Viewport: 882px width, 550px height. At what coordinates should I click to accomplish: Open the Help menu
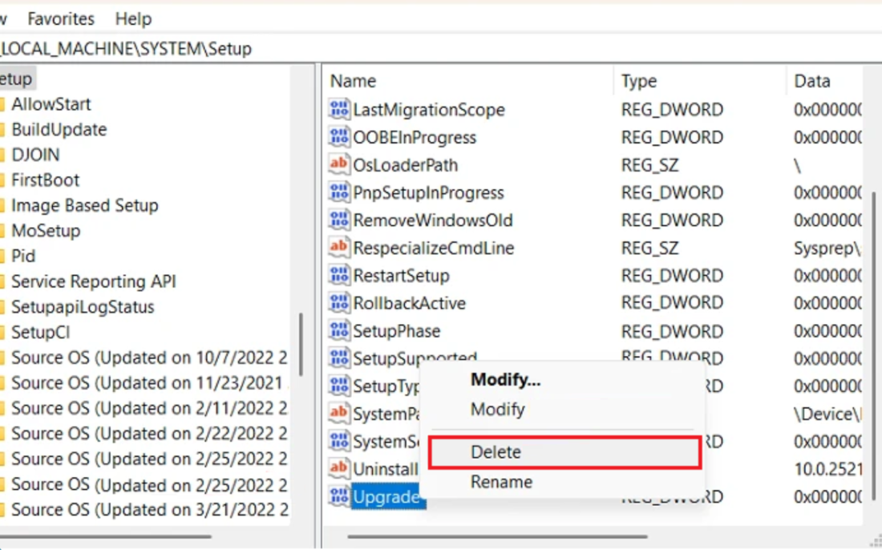pyautogui.click(x=132, y=18)
